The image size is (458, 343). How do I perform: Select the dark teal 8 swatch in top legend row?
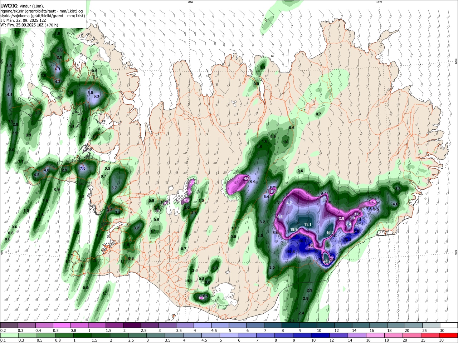(291, 325)
